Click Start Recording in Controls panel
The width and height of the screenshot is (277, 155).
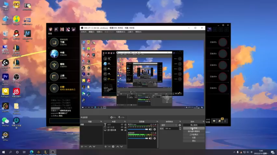[x=194, y=128]
